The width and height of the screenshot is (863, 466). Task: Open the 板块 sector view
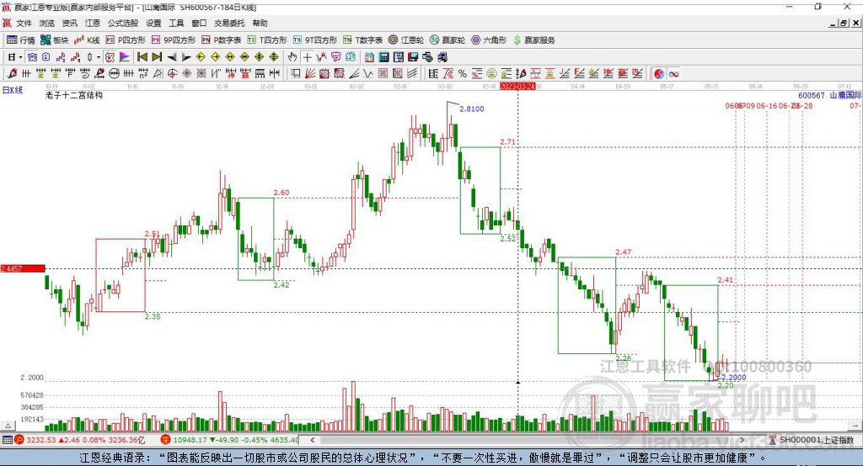coord(55,40)
